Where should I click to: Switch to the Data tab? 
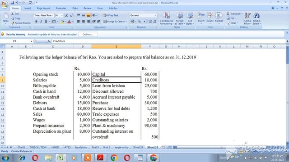pos(75,8)
